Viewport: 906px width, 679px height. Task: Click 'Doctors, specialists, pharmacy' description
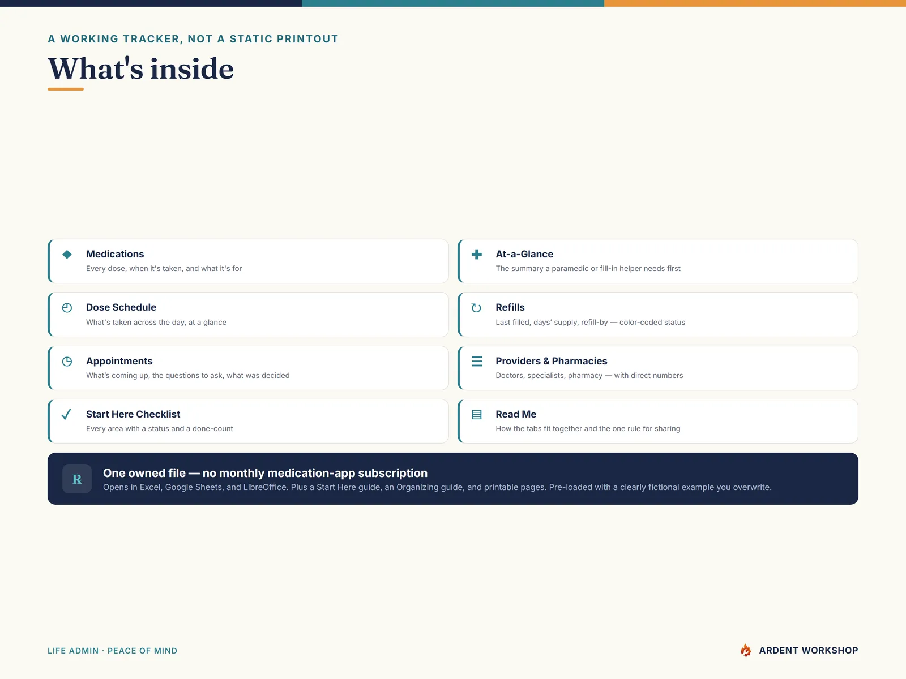(x=589, y=376)
